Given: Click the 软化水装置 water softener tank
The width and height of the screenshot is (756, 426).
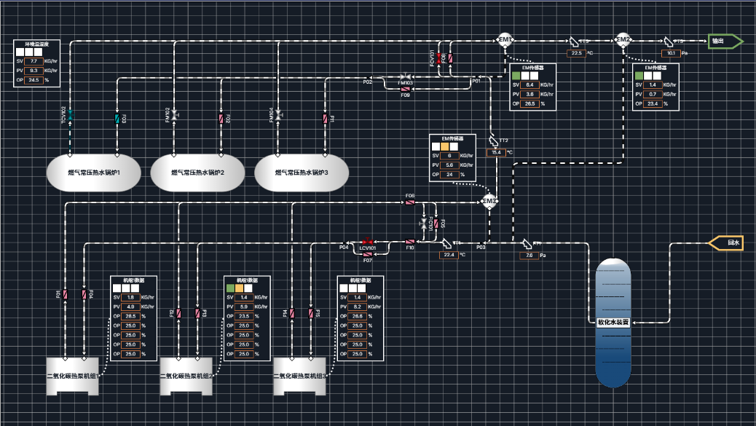Looking at the screenshot, I should pyautogui.click(x=613, y=323).
